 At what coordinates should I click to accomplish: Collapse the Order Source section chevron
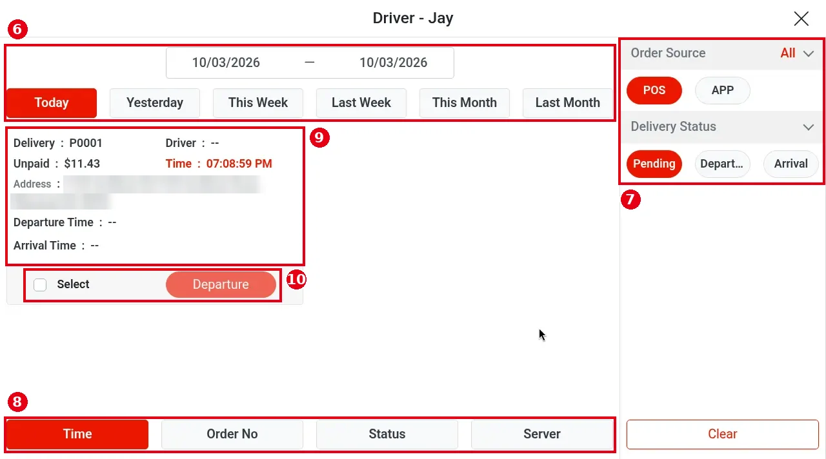809,54
